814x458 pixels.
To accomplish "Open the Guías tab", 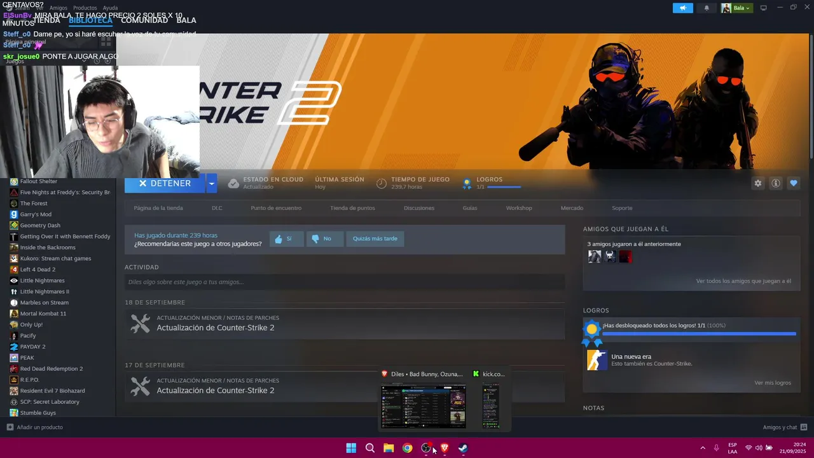I will 470,208.
